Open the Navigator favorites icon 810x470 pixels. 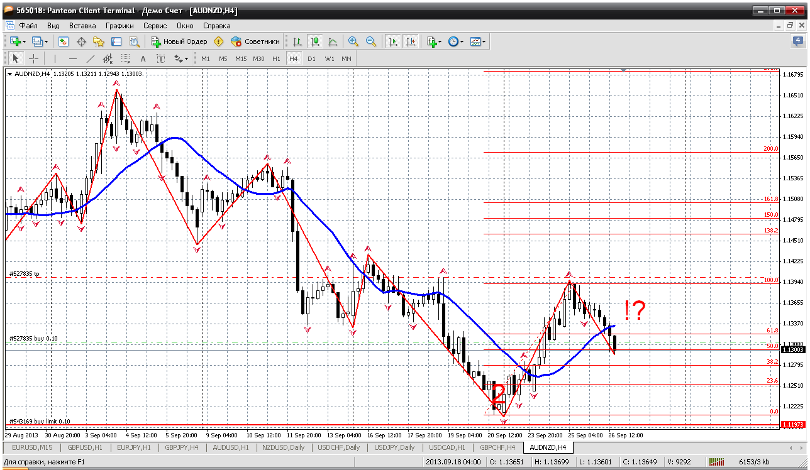pyautogui.click(x=99, y=41)
